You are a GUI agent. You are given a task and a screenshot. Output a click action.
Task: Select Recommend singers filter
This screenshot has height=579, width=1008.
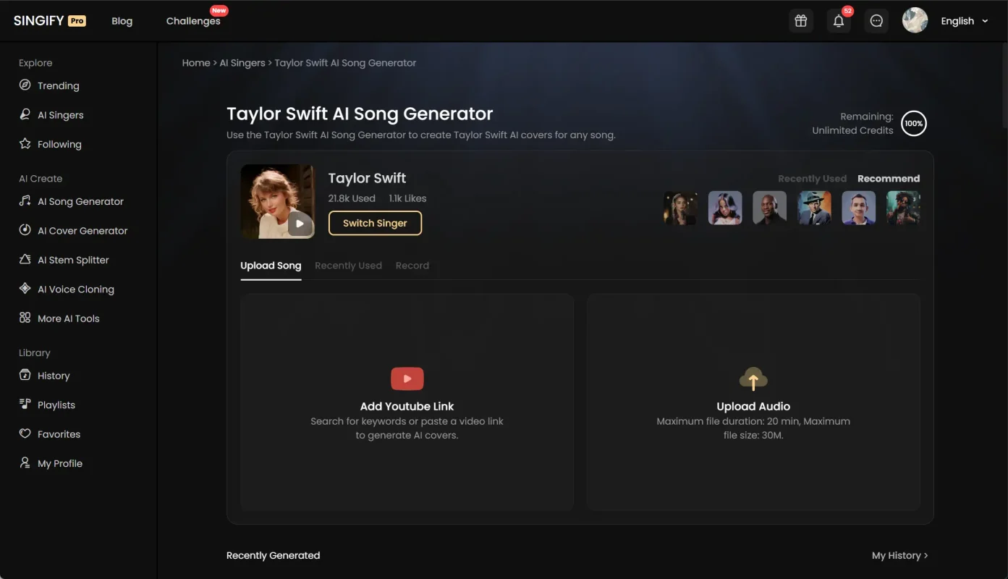pos(889,179)
